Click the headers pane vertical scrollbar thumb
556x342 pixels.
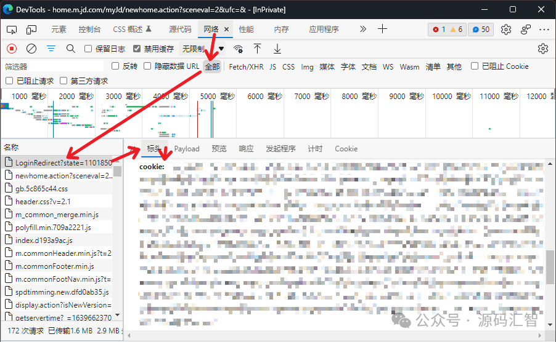tap(550, 268)
